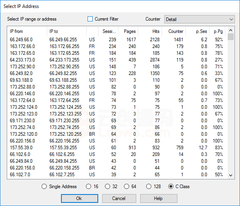Select row 173.252.124.0
Viewport: 240px width, 206px height.
(x=116, y=107)
